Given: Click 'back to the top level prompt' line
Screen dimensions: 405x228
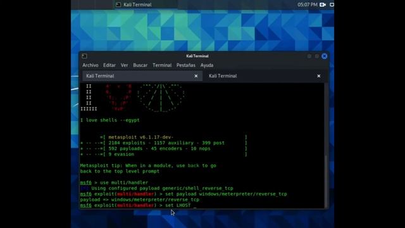Looking at the screenshot, I should coord(120,171).
